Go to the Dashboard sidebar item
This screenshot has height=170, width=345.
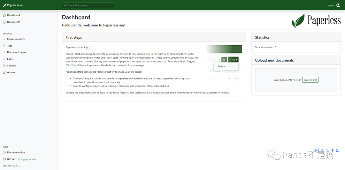tap(11, 15)
